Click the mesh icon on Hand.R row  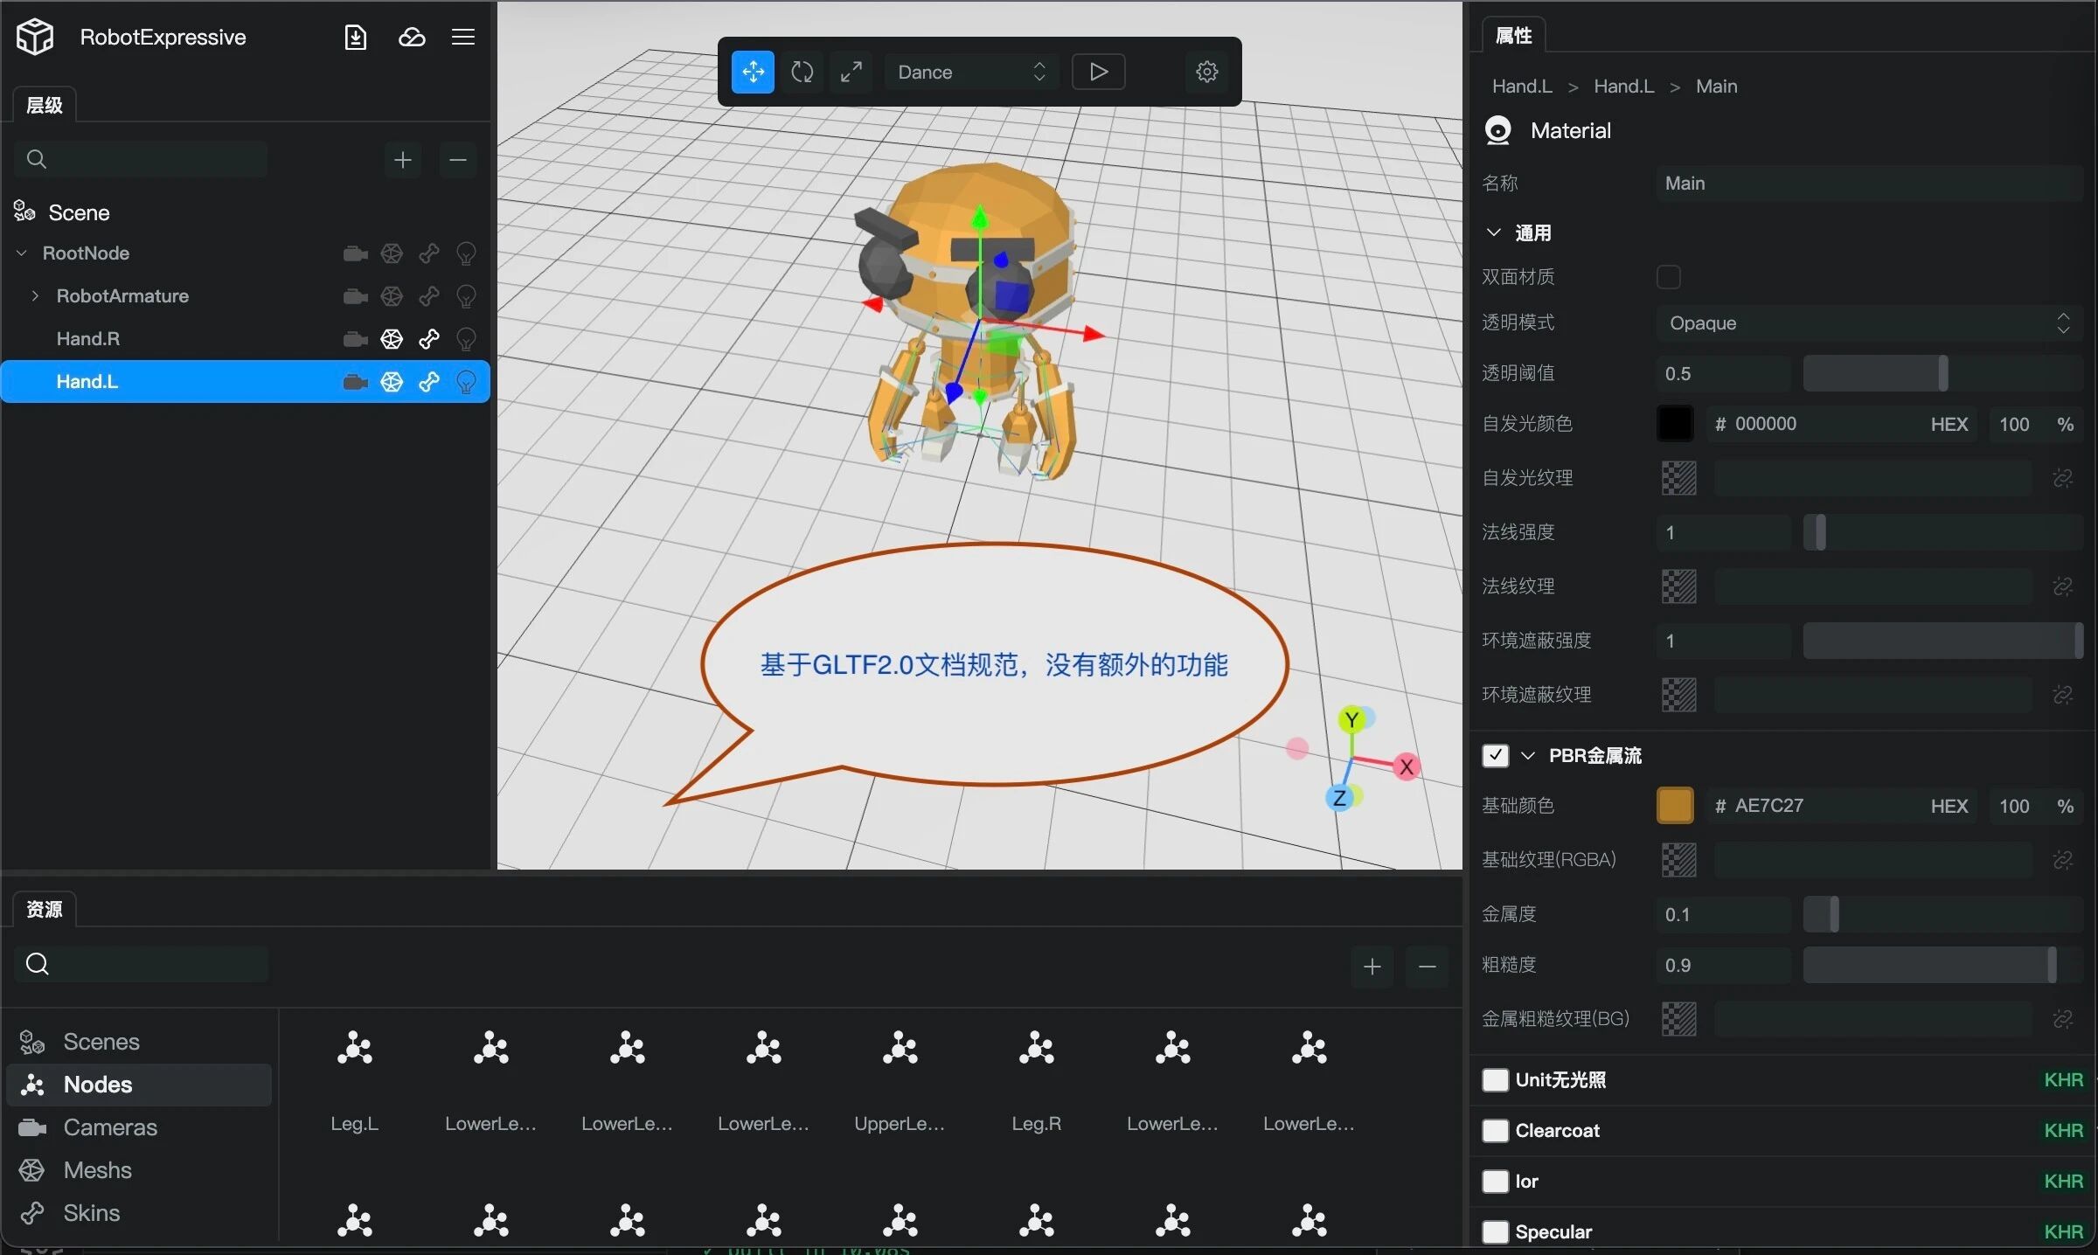pos(392,339)
